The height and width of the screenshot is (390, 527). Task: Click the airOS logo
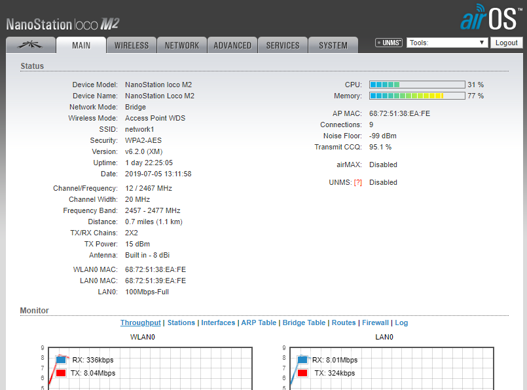pyautogui.click(x=491, y=18)
